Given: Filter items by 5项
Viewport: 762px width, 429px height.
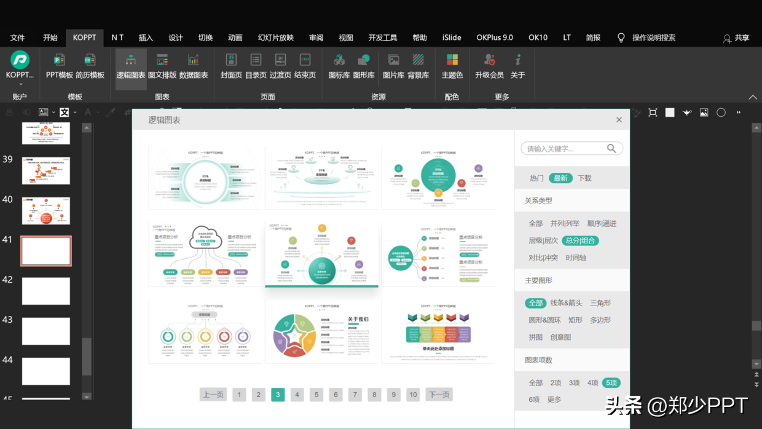Looking at the screenshot, I should (611, 383).
